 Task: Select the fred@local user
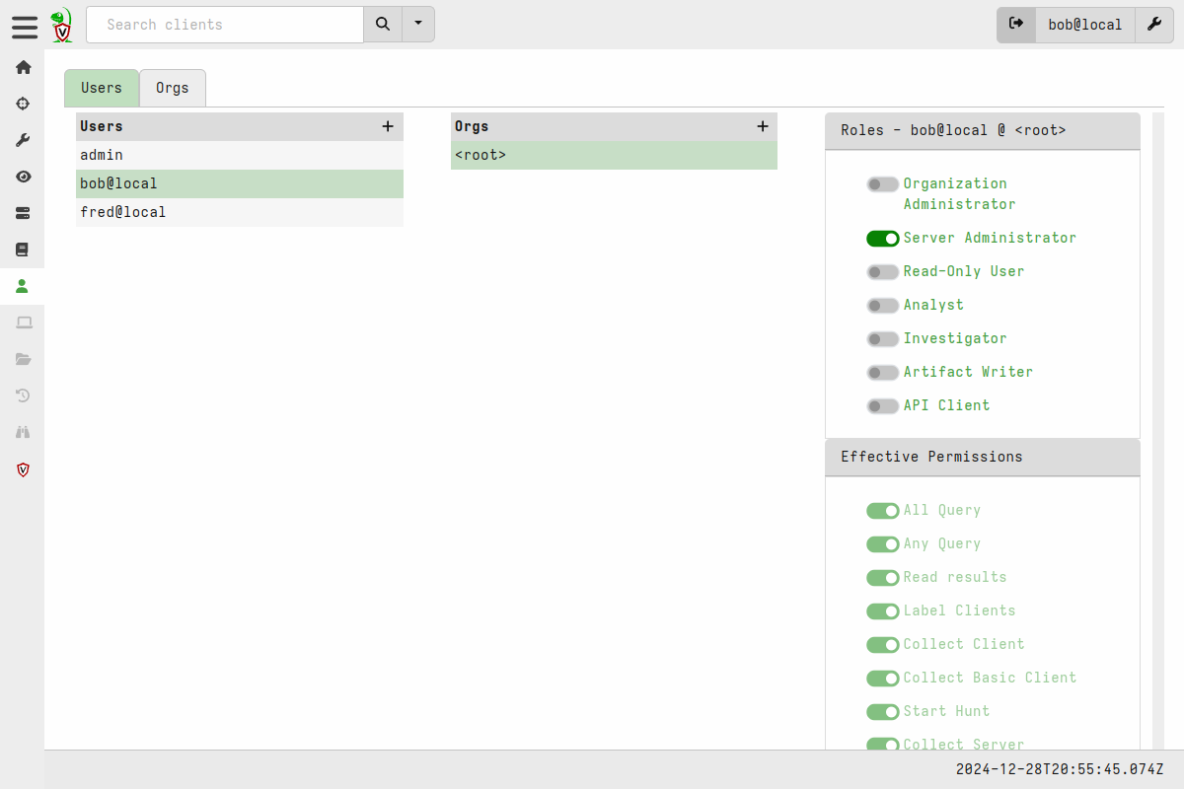pos(123,211)
